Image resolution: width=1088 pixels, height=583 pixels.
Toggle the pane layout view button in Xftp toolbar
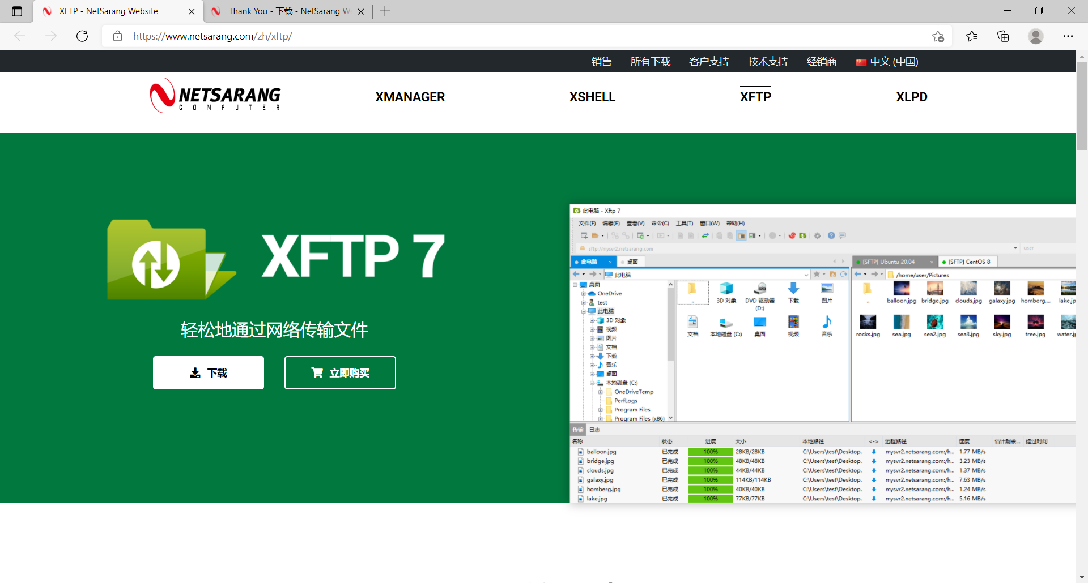click(753, 235)
